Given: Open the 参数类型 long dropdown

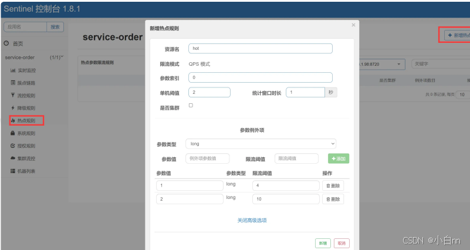Looking at the screenshot, I should (261, 144).
